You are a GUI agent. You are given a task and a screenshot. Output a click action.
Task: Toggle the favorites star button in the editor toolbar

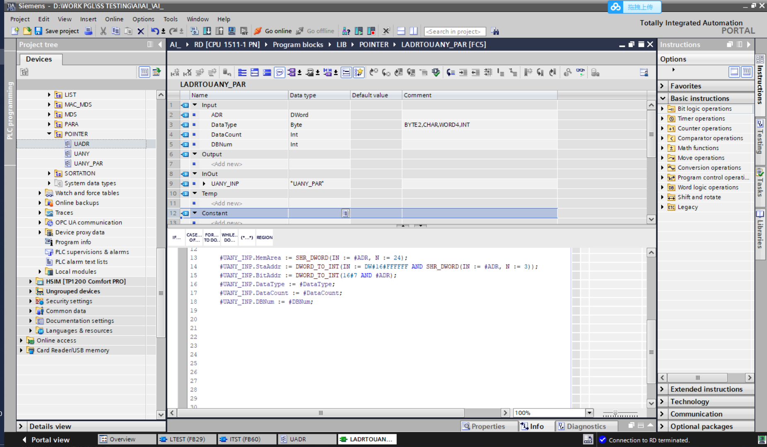pos(359,72)
